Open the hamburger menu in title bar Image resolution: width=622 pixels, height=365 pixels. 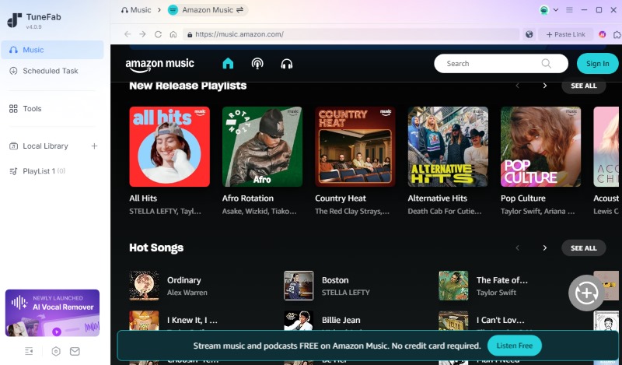click(569, 10)
